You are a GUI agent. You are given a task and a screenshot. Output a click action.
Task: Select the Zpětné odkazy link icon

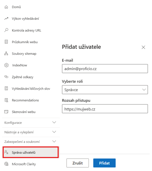pos(6,77)
